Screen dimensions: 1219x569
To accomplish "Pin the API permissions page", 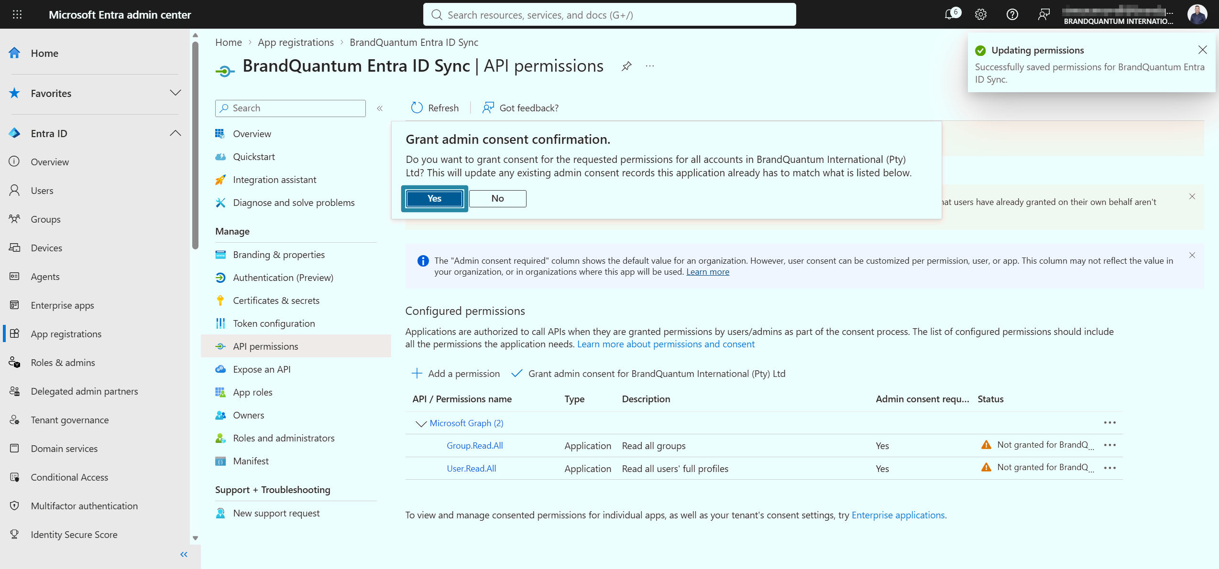I will click(x=626, y=66).
